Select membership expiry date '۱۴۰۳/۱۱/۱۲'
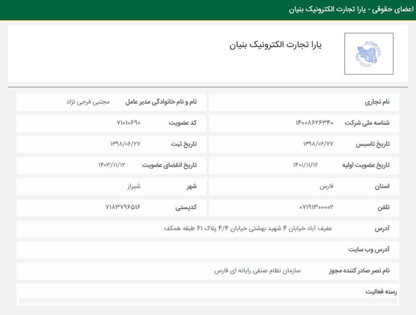This screenshot has height=315, width=416. pos(112,165)
